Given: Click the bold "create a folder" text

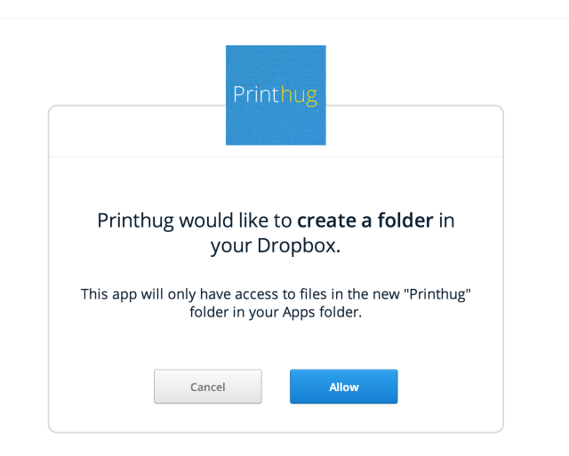Looking at the screenshot, I should coord(365,220).
